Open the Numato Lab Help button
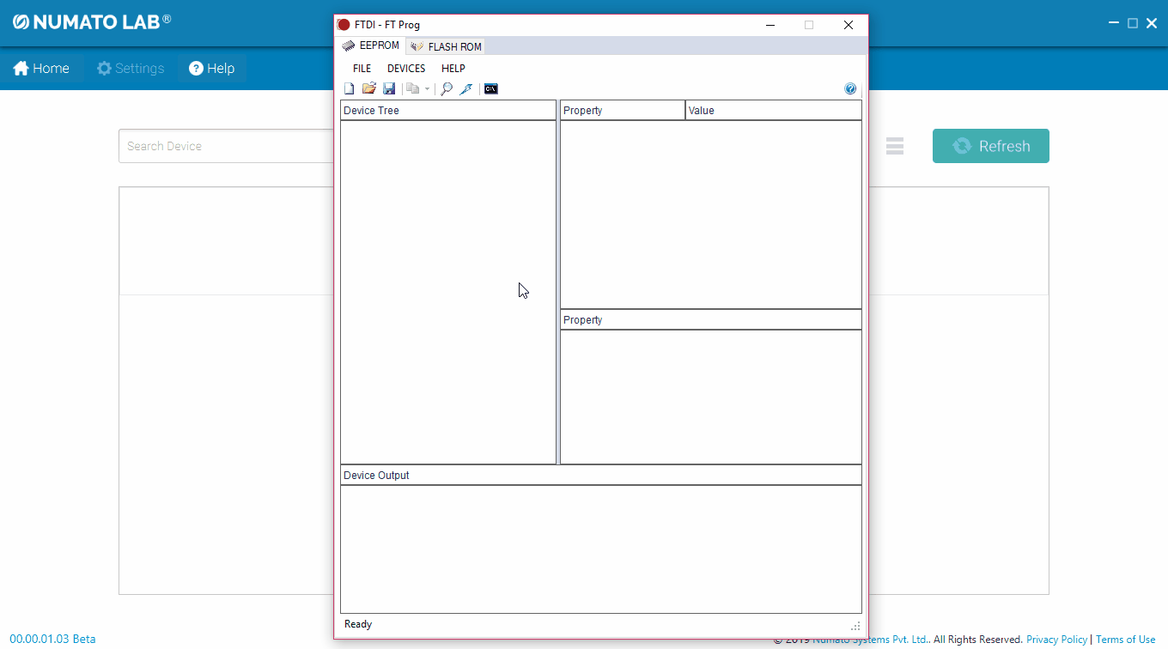The height and width of the screenshot is (649, 1168). (212, 69)
